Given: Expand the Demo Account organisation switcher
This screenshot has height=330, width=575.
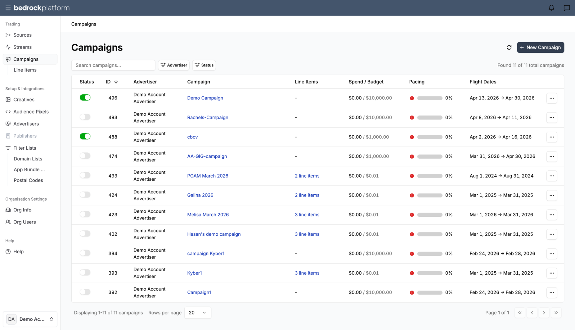Looking at the screenshot, I should coord(30,319).
